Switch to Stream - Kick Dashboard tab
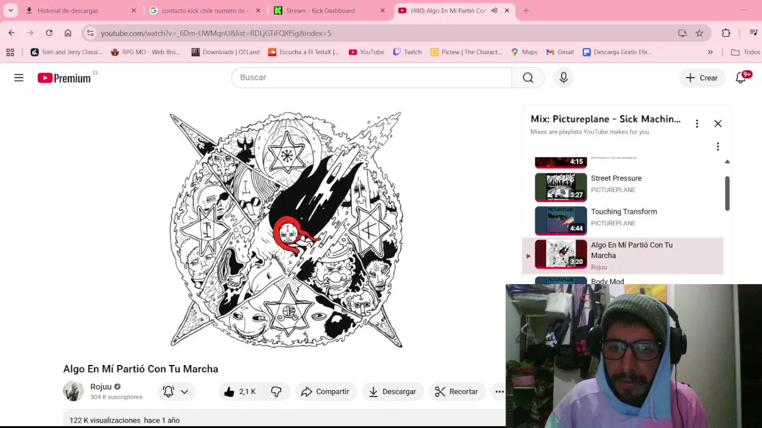 [329, 11]
